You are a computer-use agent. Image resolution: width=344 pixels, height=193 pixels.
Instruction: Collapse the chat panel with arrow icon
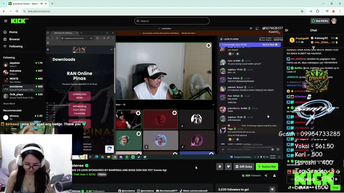[x=286, y=30]
